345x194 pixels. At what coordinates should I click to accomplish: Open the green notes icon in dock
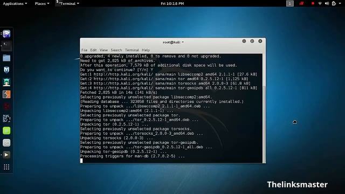coord(6,130)
